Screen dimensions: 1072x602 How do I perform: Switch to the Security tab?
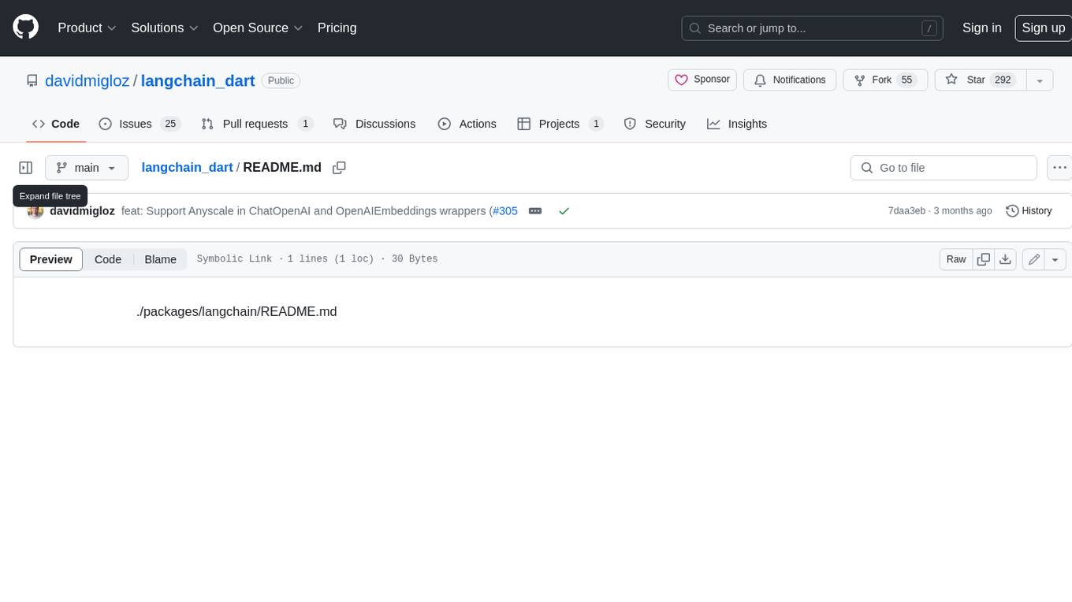(654, 124)
